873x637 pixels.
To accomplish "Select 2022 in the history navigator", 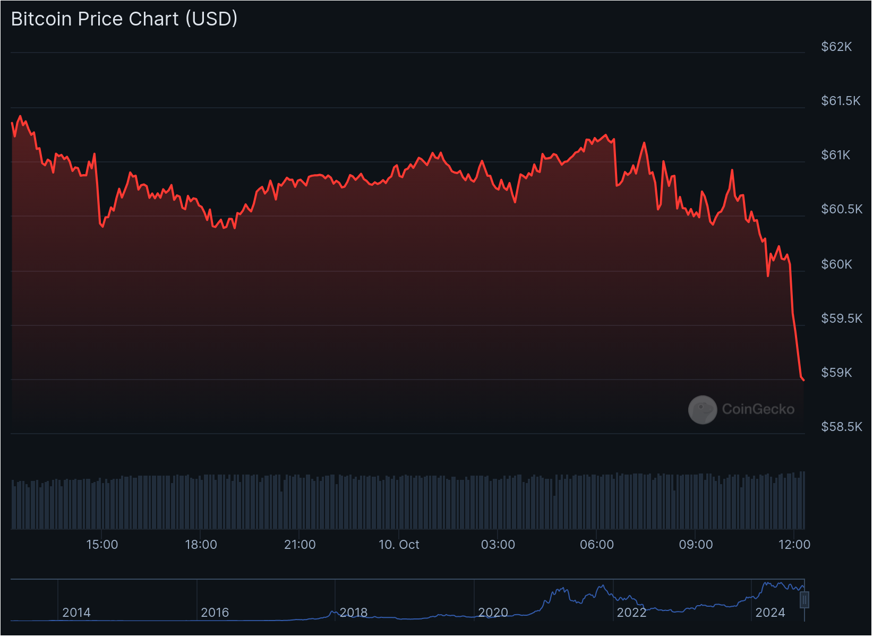I will tap(631, 613).
